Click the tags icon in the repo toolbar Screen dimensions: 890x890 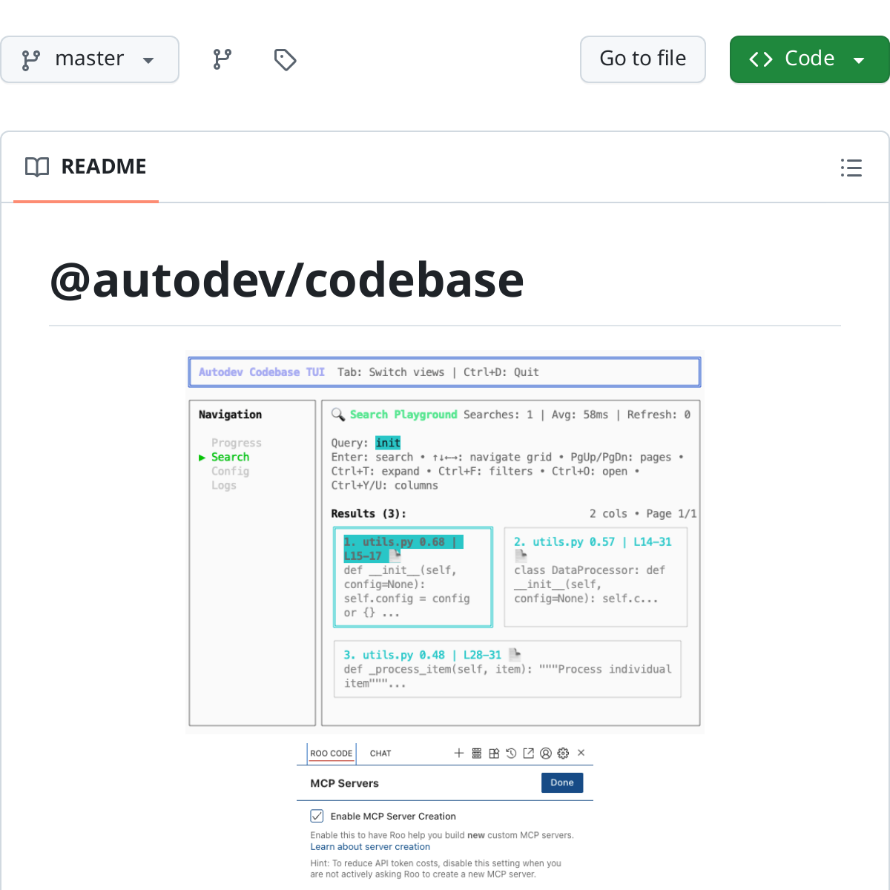[x=285, y=59]
